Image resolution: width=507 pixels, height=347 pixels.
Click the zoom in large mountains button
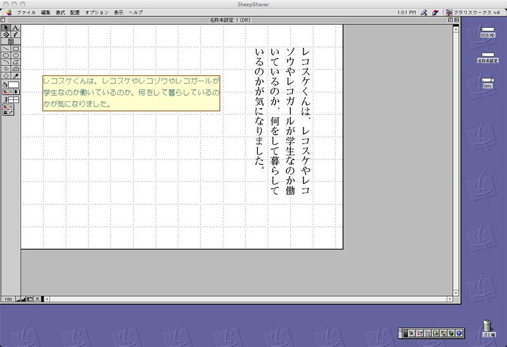pyautogui.click(x=23, y=299)
